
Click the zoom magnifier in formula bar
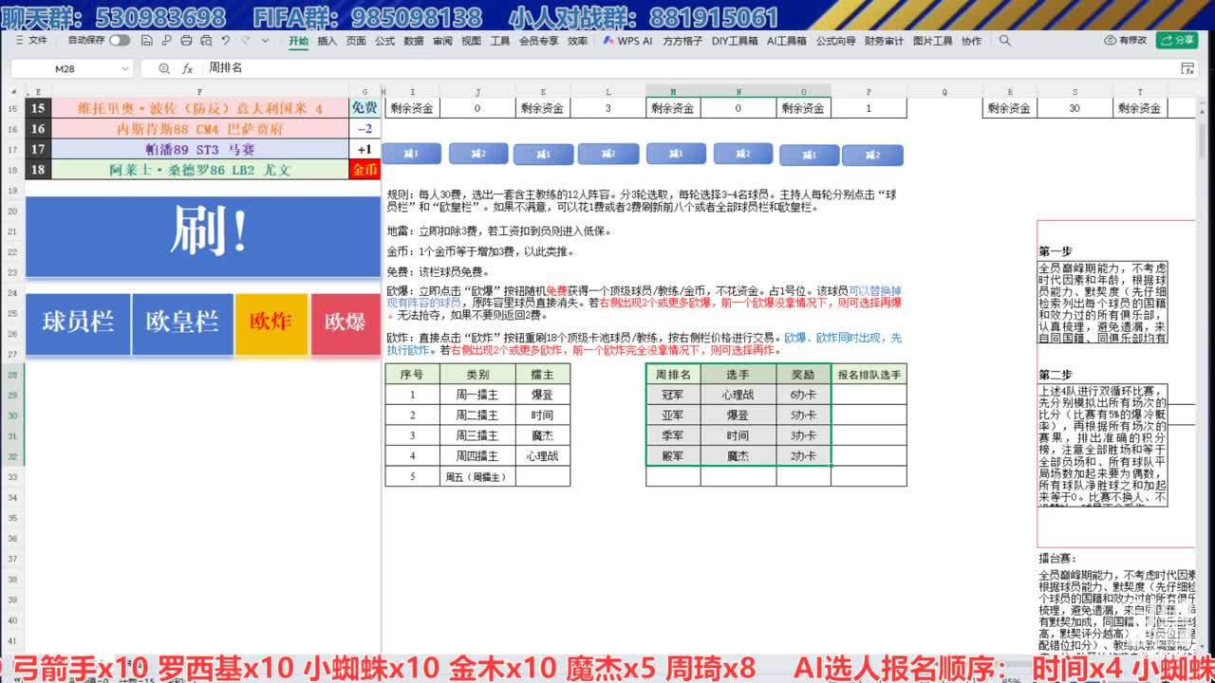[164, 68]
